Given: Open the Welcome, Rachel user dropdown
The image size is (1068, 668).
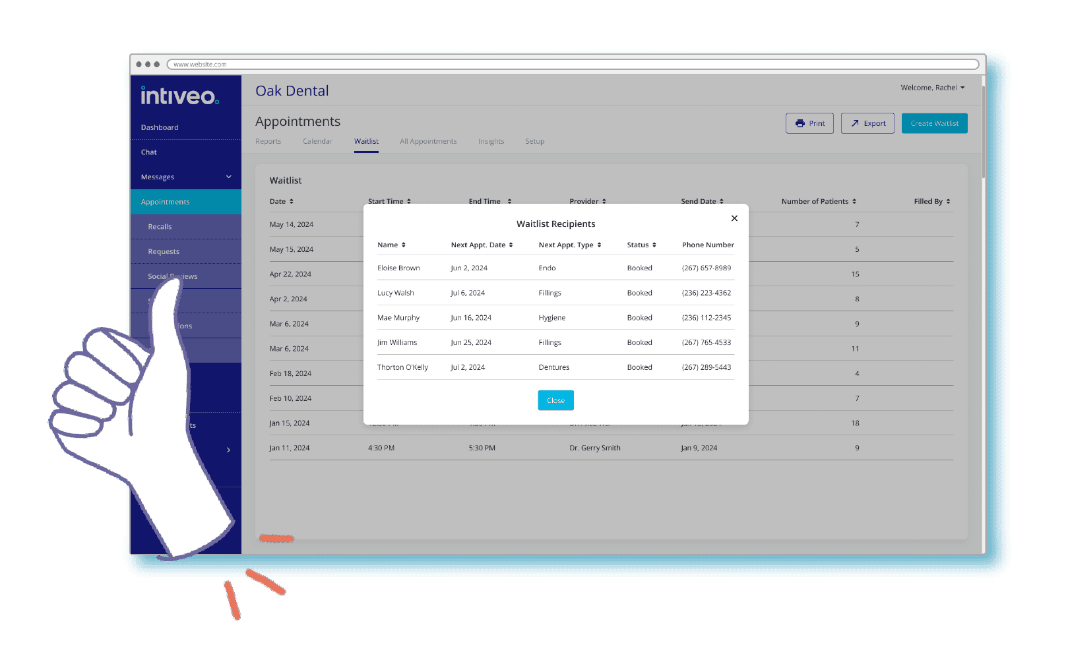Looking at the screenshot, I should 933,88.
